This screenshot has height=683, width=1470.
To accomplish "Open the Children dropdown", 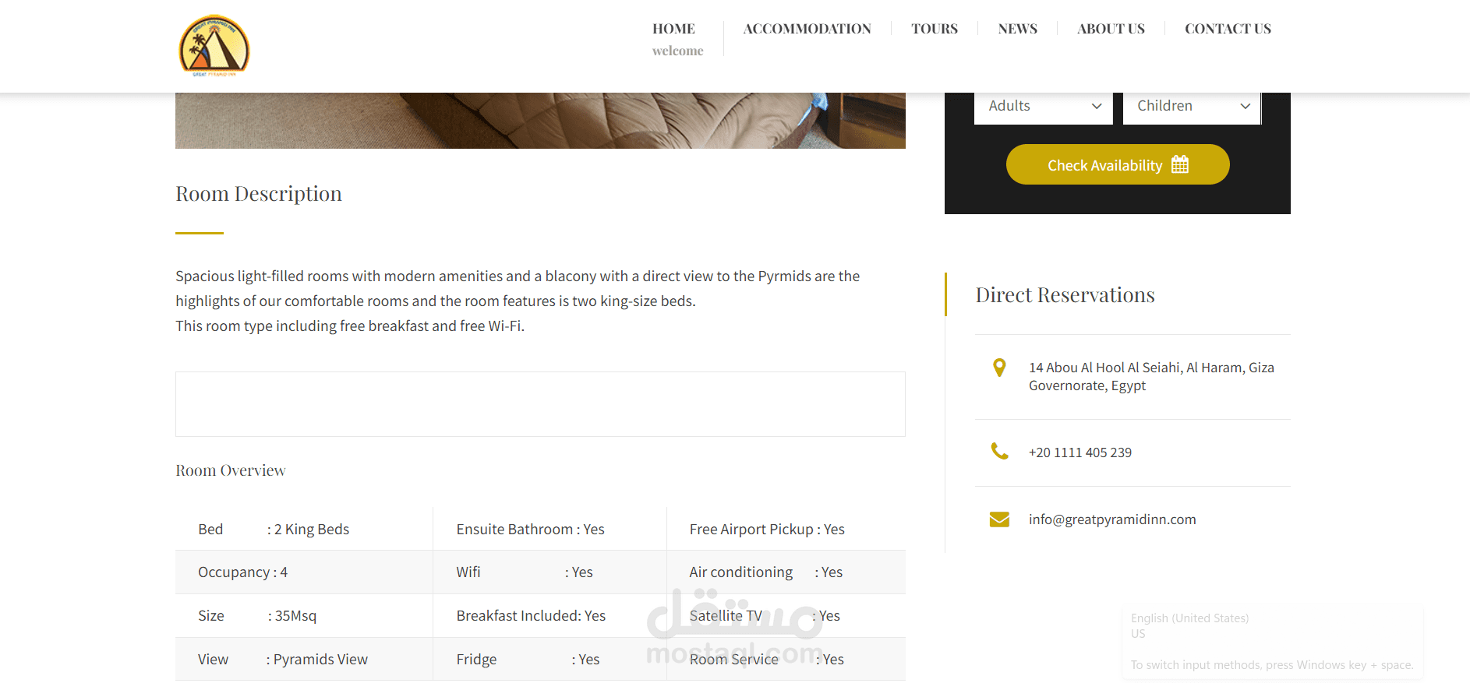I will (x=1192, y=106).
